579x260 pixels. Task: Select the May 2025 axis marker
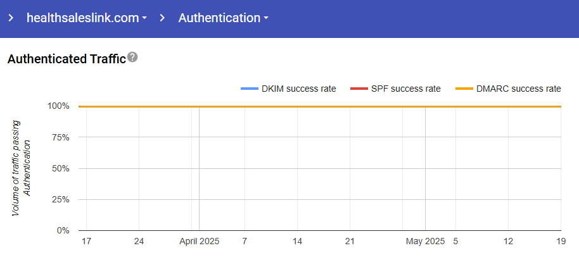pos(426,242)
